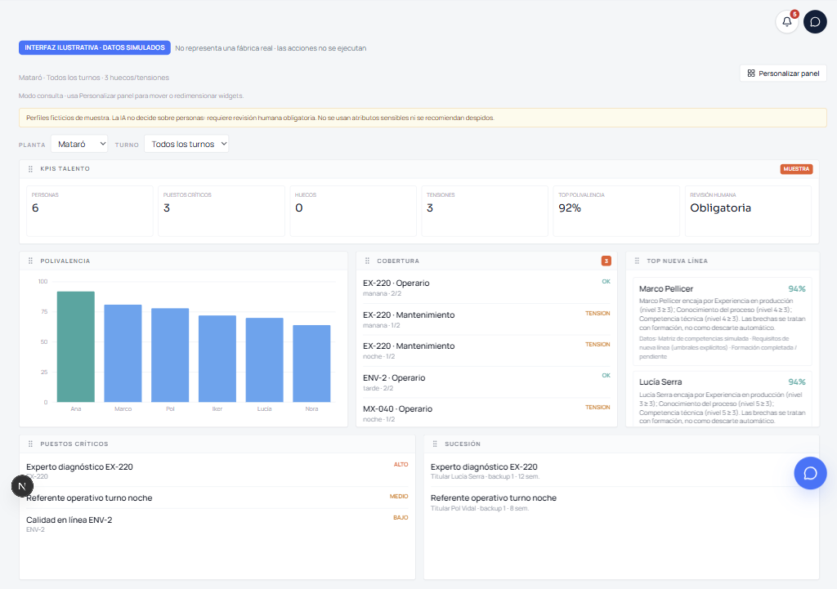Open the dark chat icon in header

point(815,22)
